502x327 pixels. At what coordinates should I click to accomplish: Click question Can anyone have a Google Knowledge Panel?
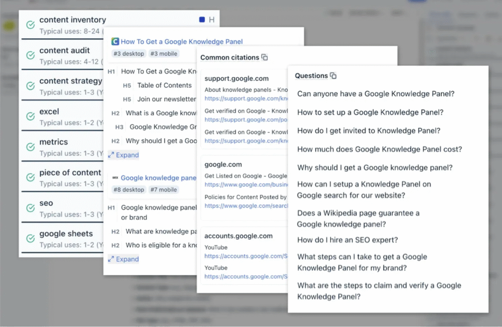pyautogui.click(x=376, y=94)
